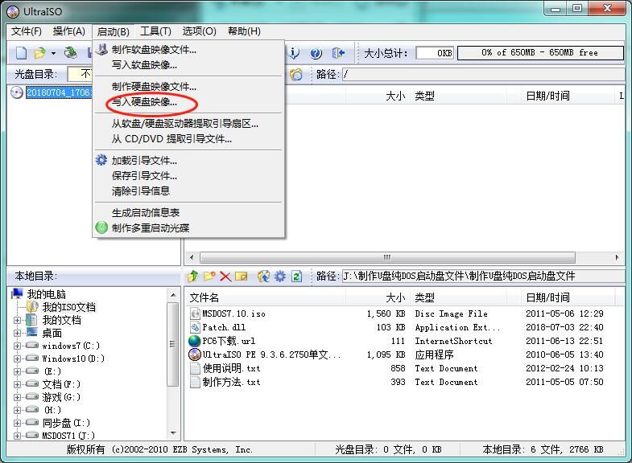632x463 pixels.
Task: Click the Exit door toolbar icon
Action: click(x=338, y=53)
